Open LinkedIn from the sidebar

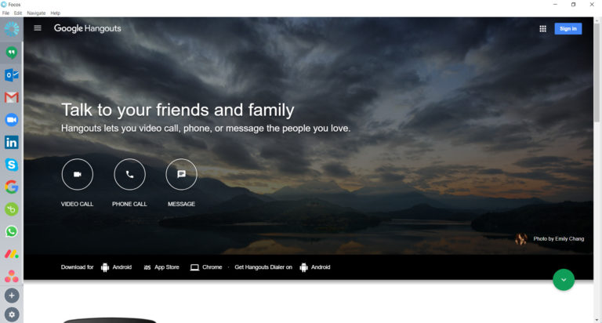(12, 143)
